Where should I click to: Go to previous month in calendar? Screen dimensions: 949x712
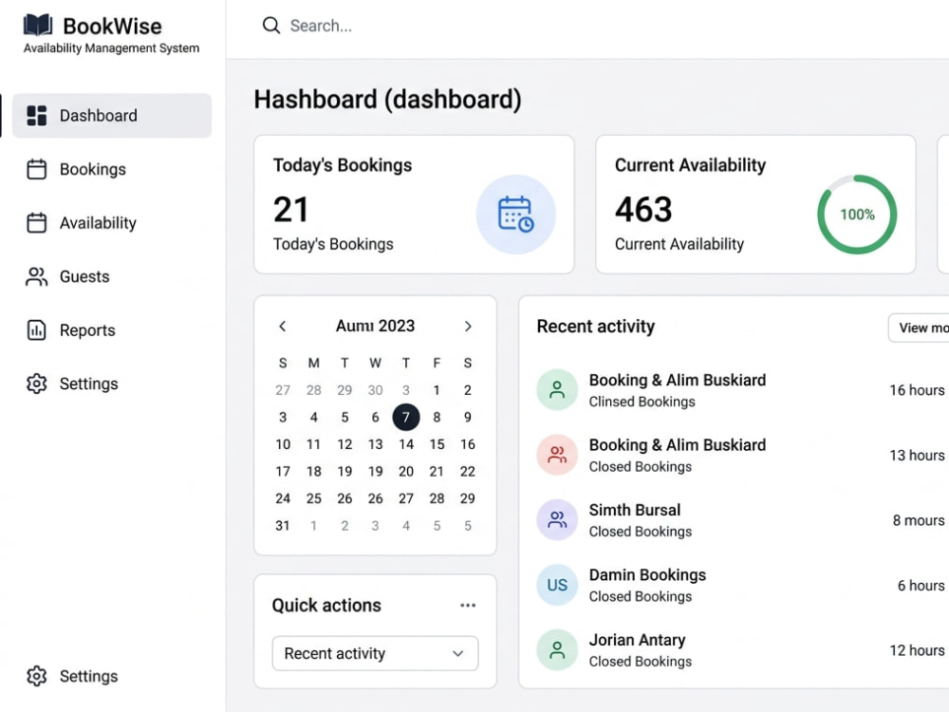[283, 327]
